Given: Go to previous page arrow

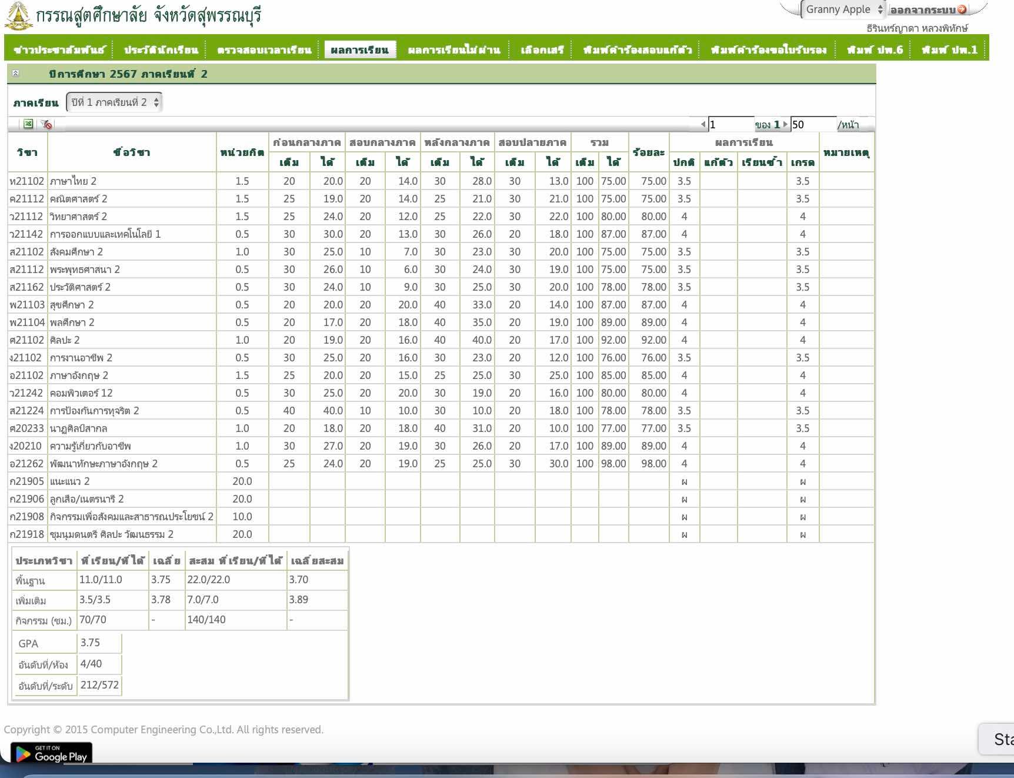Looking at the screenshot, I should pyautogui.click(x=703, y=124).
